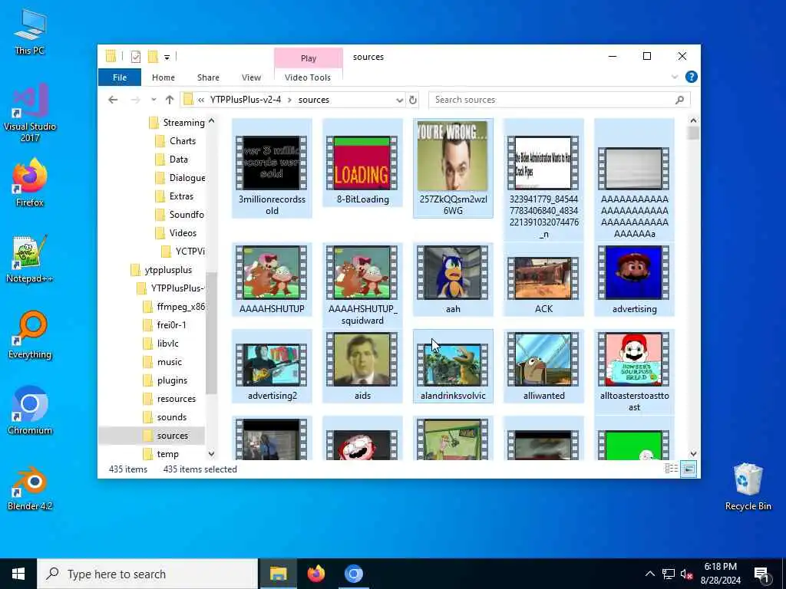Select the Videos folder in navigation pane
The image size is (786, 589).
click(177, 233)
